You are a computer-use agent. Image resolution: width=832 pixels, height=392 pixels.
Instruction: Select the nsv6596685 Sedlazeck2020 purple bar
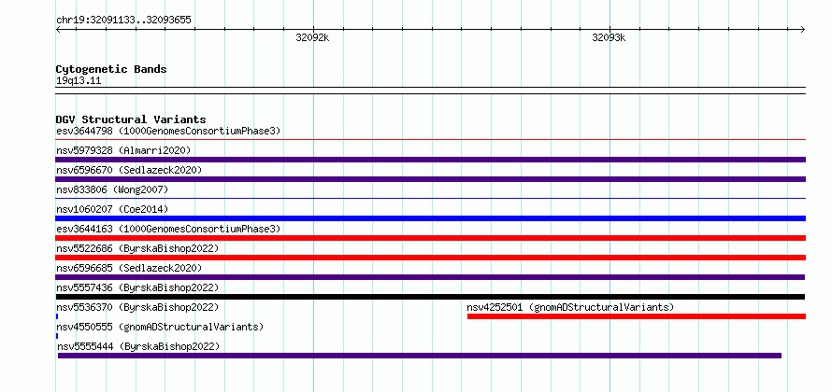point(430,277)
